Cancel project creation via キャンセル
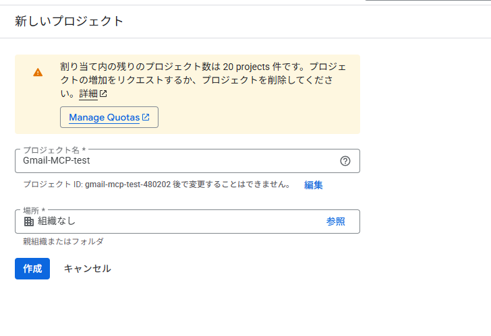This screenshot has height=336, width=491. coord(88,269)
